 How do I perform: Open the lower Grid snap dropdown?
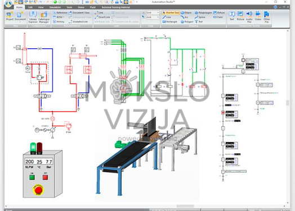pos(158,17)
